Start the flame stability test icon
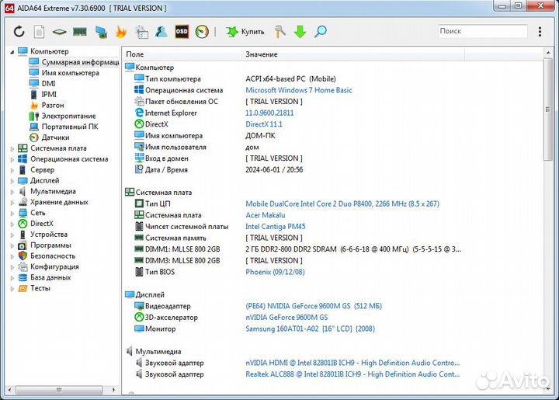The image size is (559, 400). tap(121, 32)
